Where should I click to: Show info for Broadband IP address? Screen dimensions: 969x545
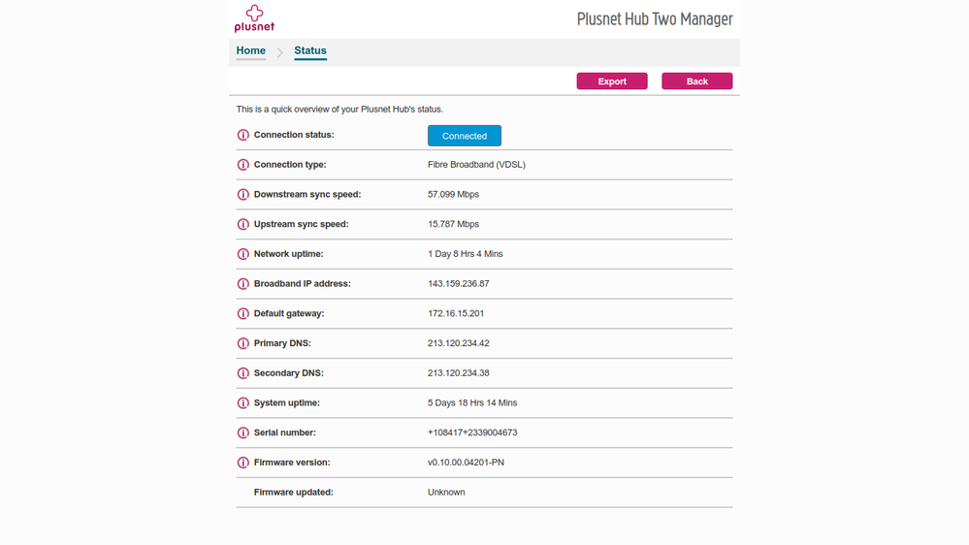pyautogui.click(x=243, y=284)
